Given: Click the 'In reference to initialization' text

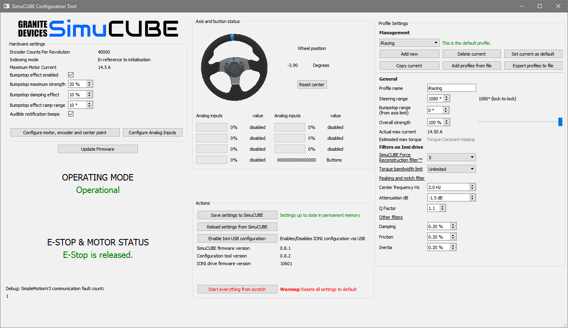Looking at the screenshot, I should click(124, 60).
